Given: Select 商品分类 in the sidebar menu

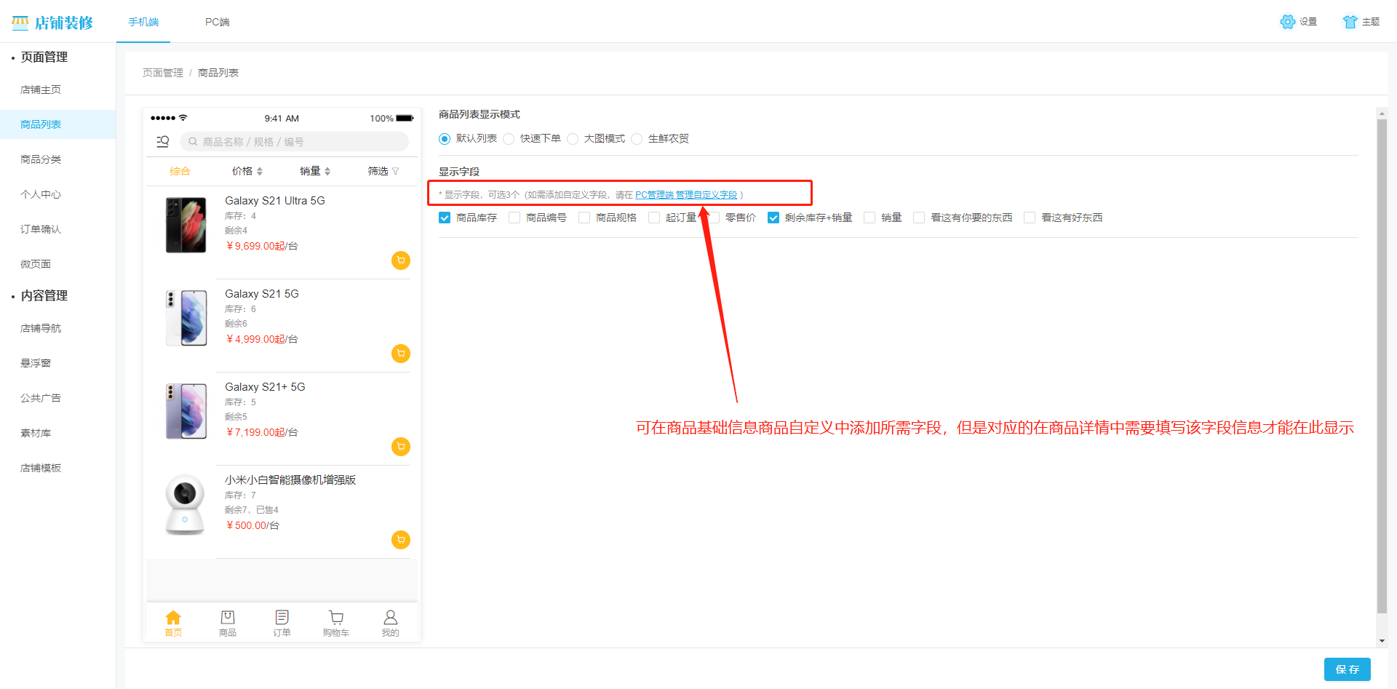Looking at the screenshot, I should point(41,159).
